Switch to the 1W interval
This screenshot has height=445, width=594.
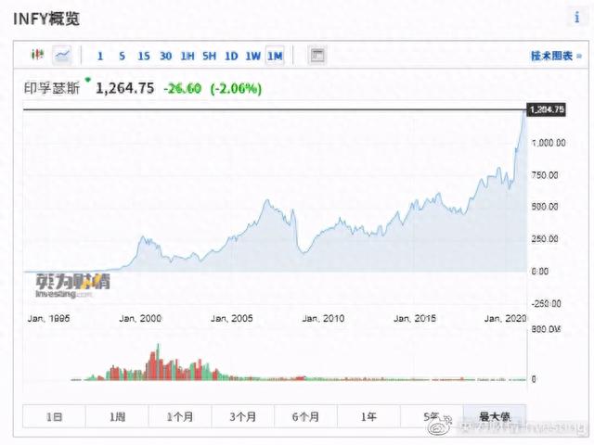tap(253, 56)
